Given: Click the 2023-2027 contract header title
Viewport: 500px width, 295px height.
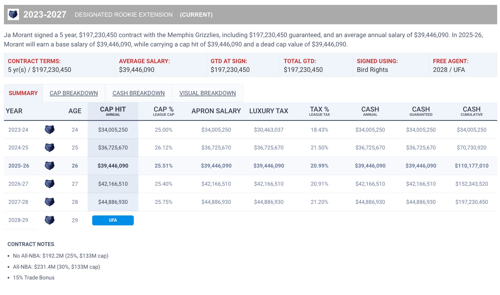Looking at the screenshot, I should [x=45, y=14].
